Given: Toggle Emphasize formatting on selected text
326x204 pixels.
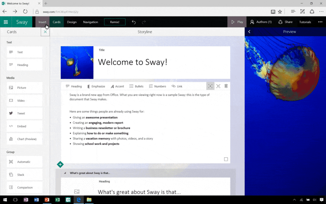Looking at the screenshot, I should click(96, 86).
